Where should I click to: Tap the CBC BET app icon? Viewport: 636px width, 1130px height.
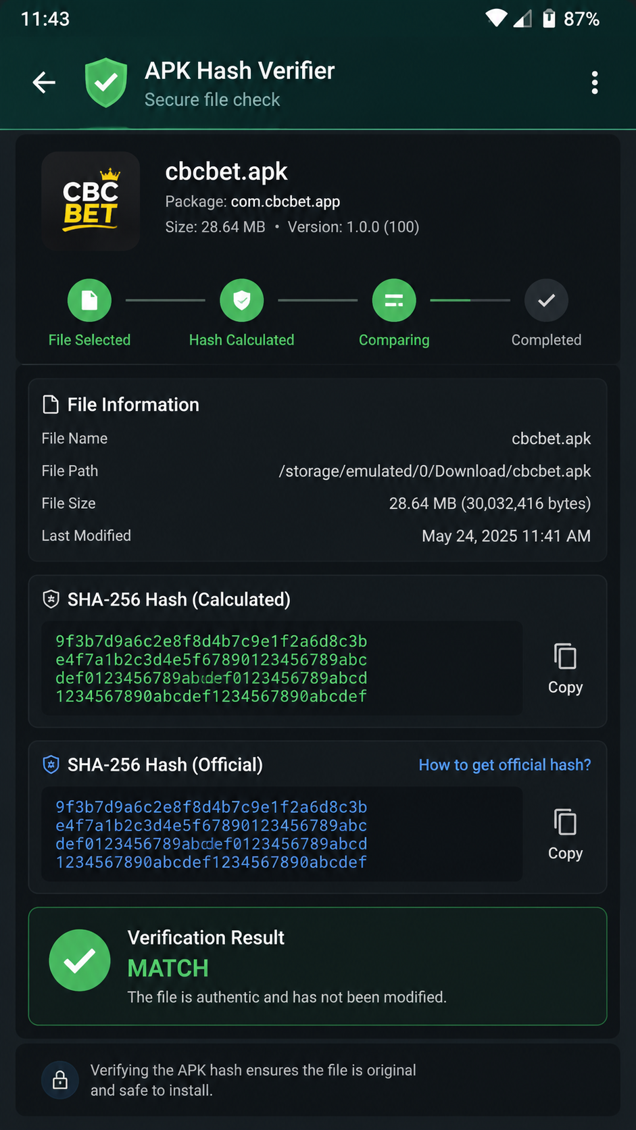(x=91, y=201)
